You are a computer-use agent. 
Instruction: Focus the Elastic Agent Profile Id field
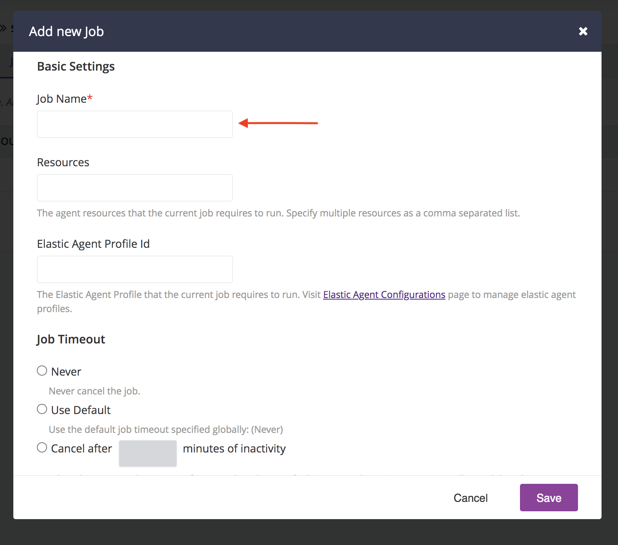pyautogui.click(x=135, y=269)
